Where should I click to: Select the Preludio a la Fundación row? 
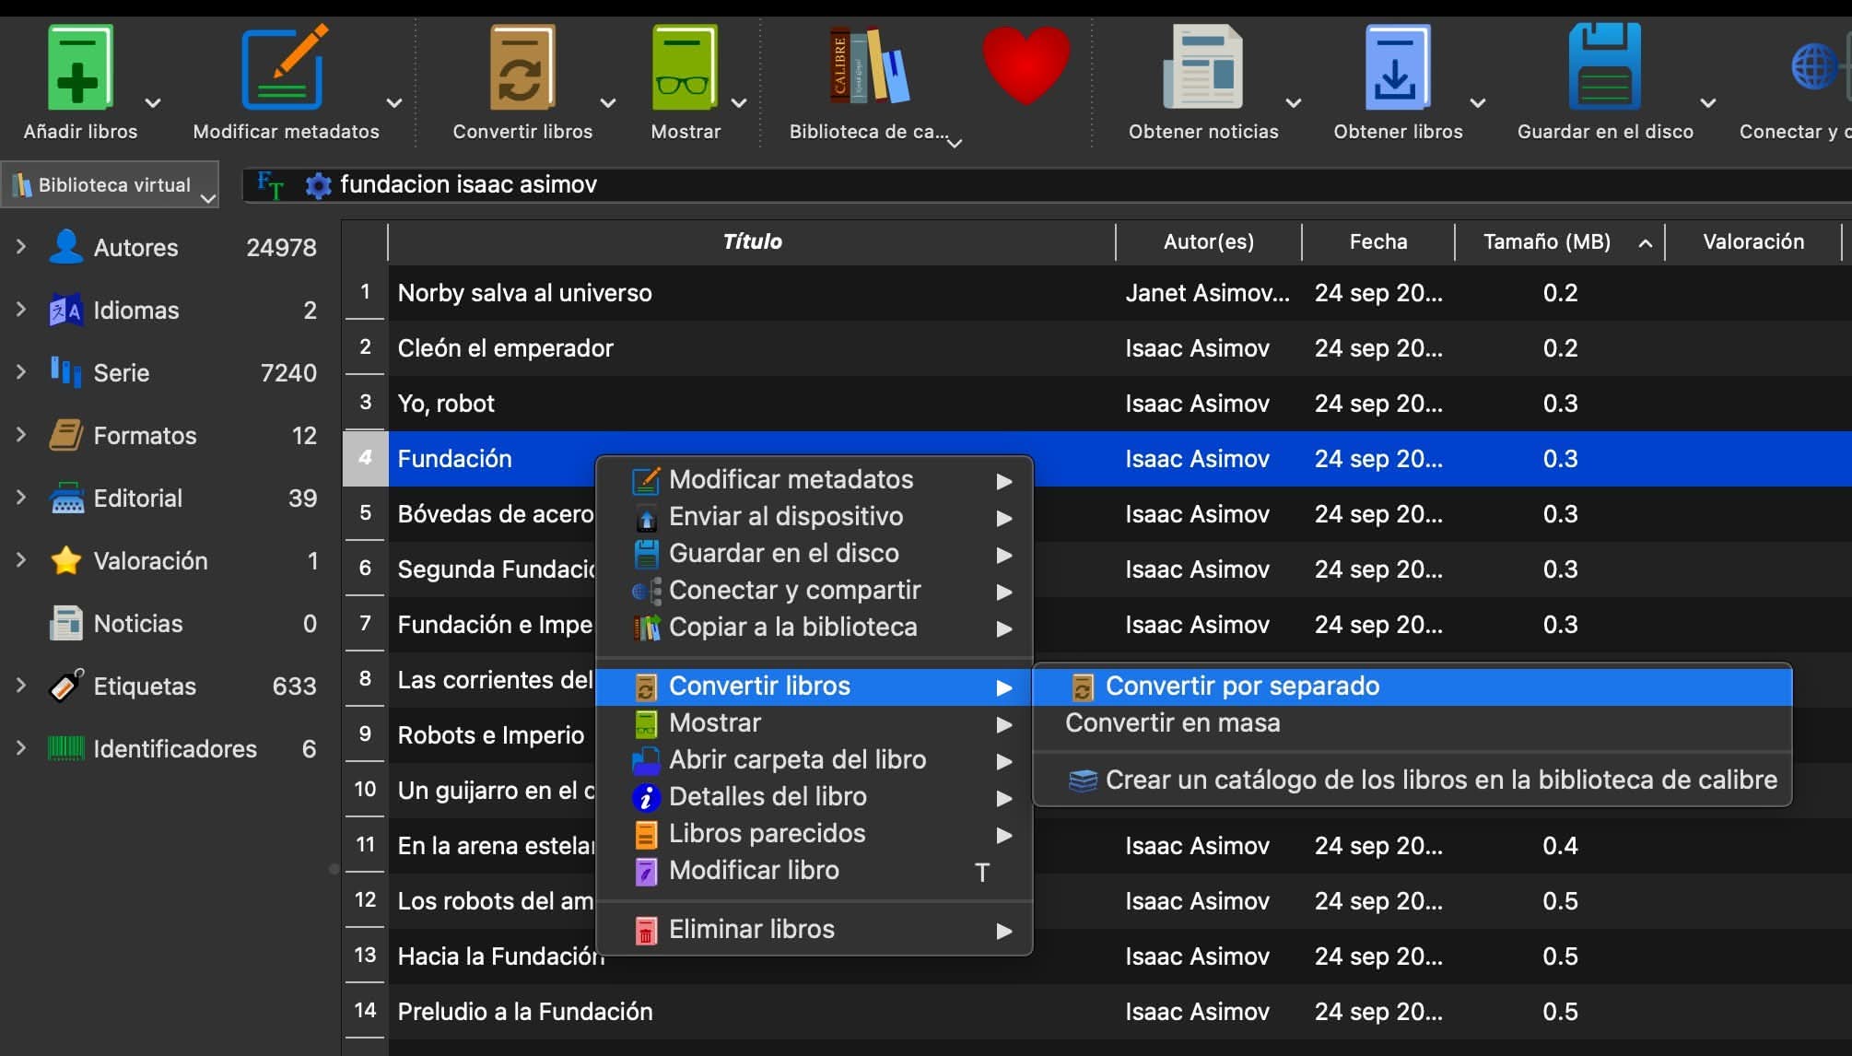coord(524,1012)
